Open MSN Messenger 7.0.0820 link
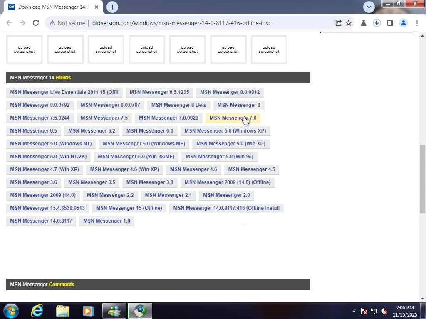The width and height of the screenshot is (426, 319). 168,118
